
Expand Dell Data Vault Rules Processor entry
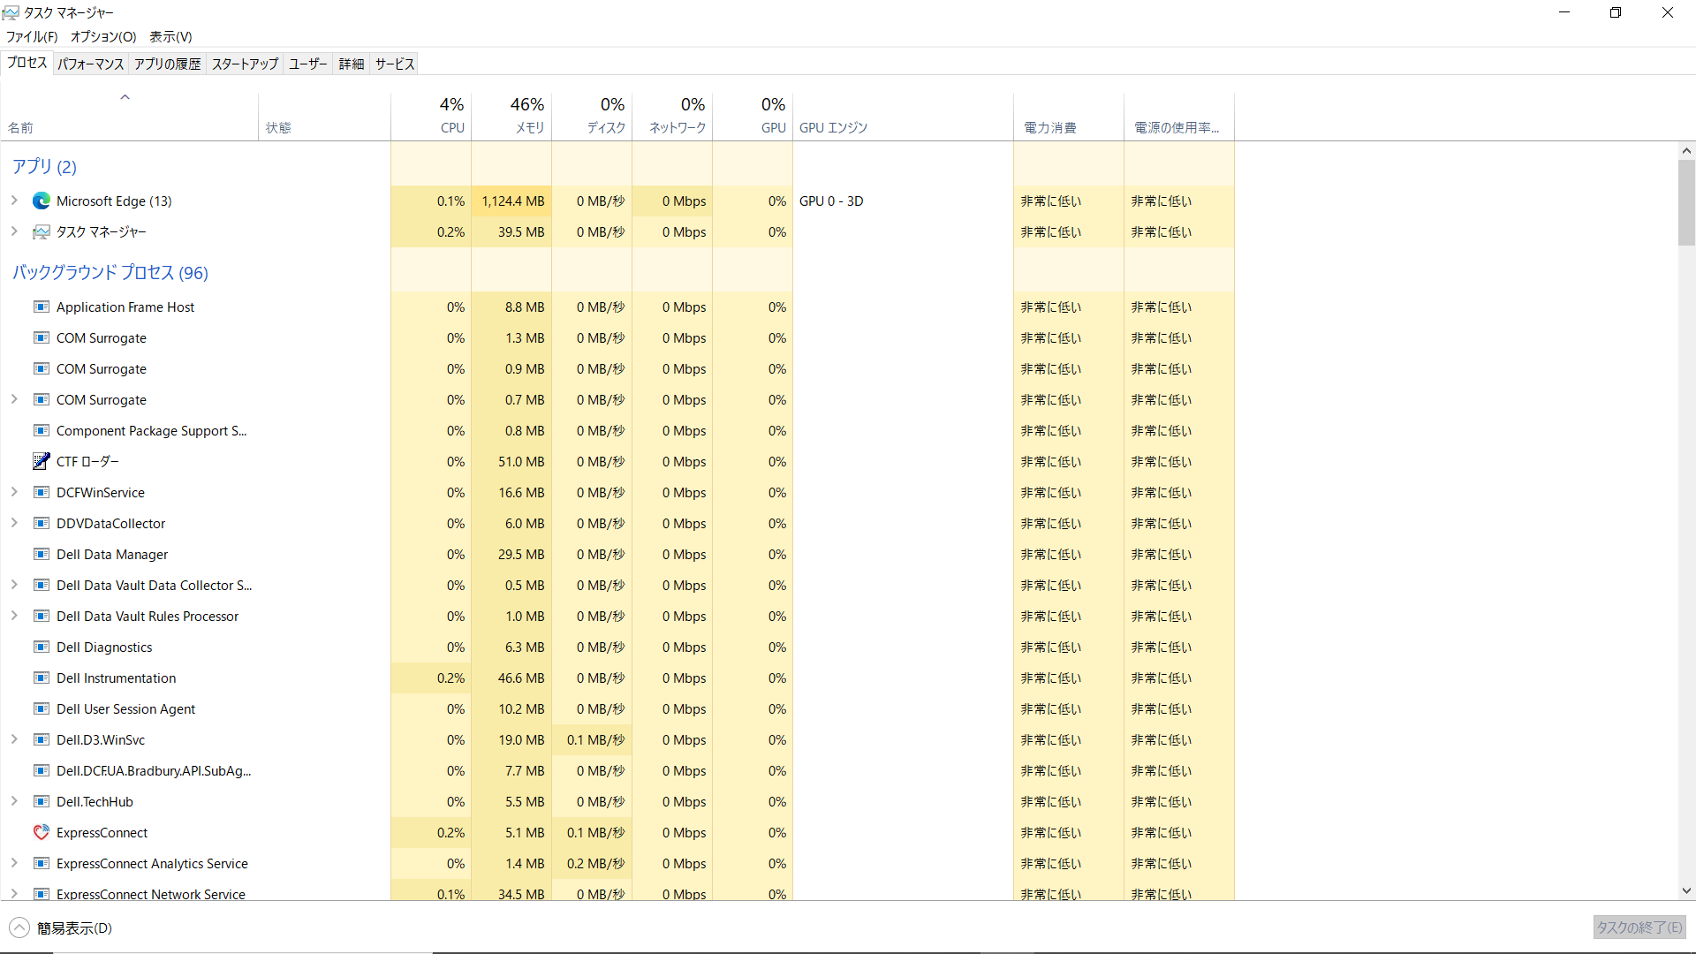coord(14,616)
